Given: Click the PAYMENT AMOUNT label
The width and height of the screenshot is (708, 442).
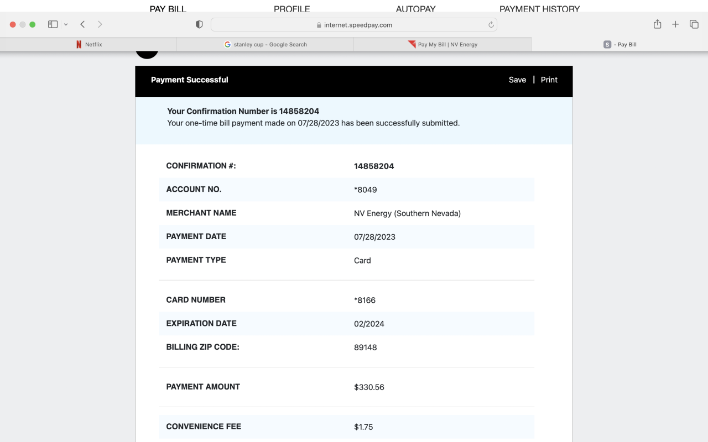Looking at the screenshot, I should [x=203, y=387].
